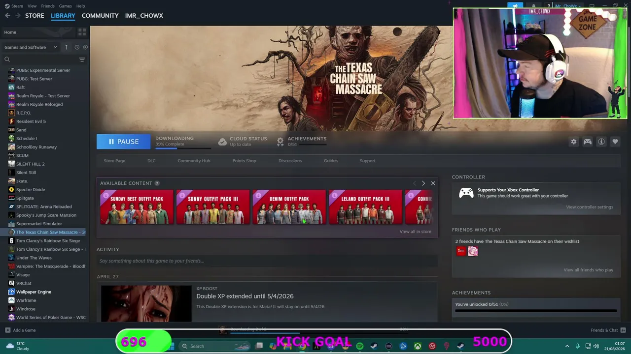Open the Help menu
631x354 pixels.
click(80, 6)
